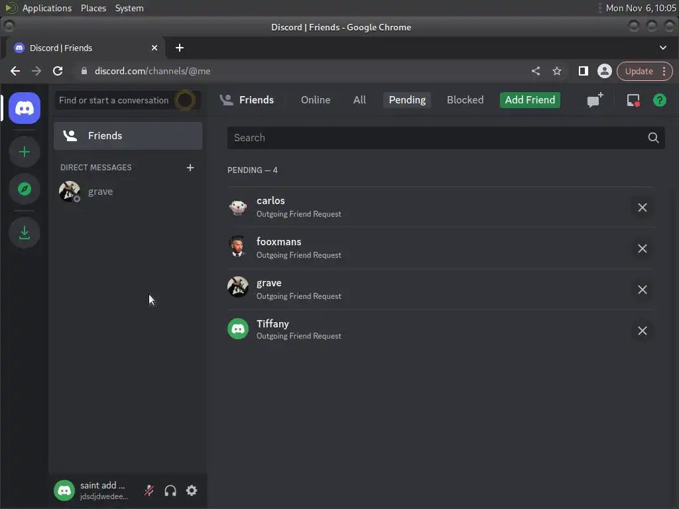Click Tiffany username in pending list

273,323
